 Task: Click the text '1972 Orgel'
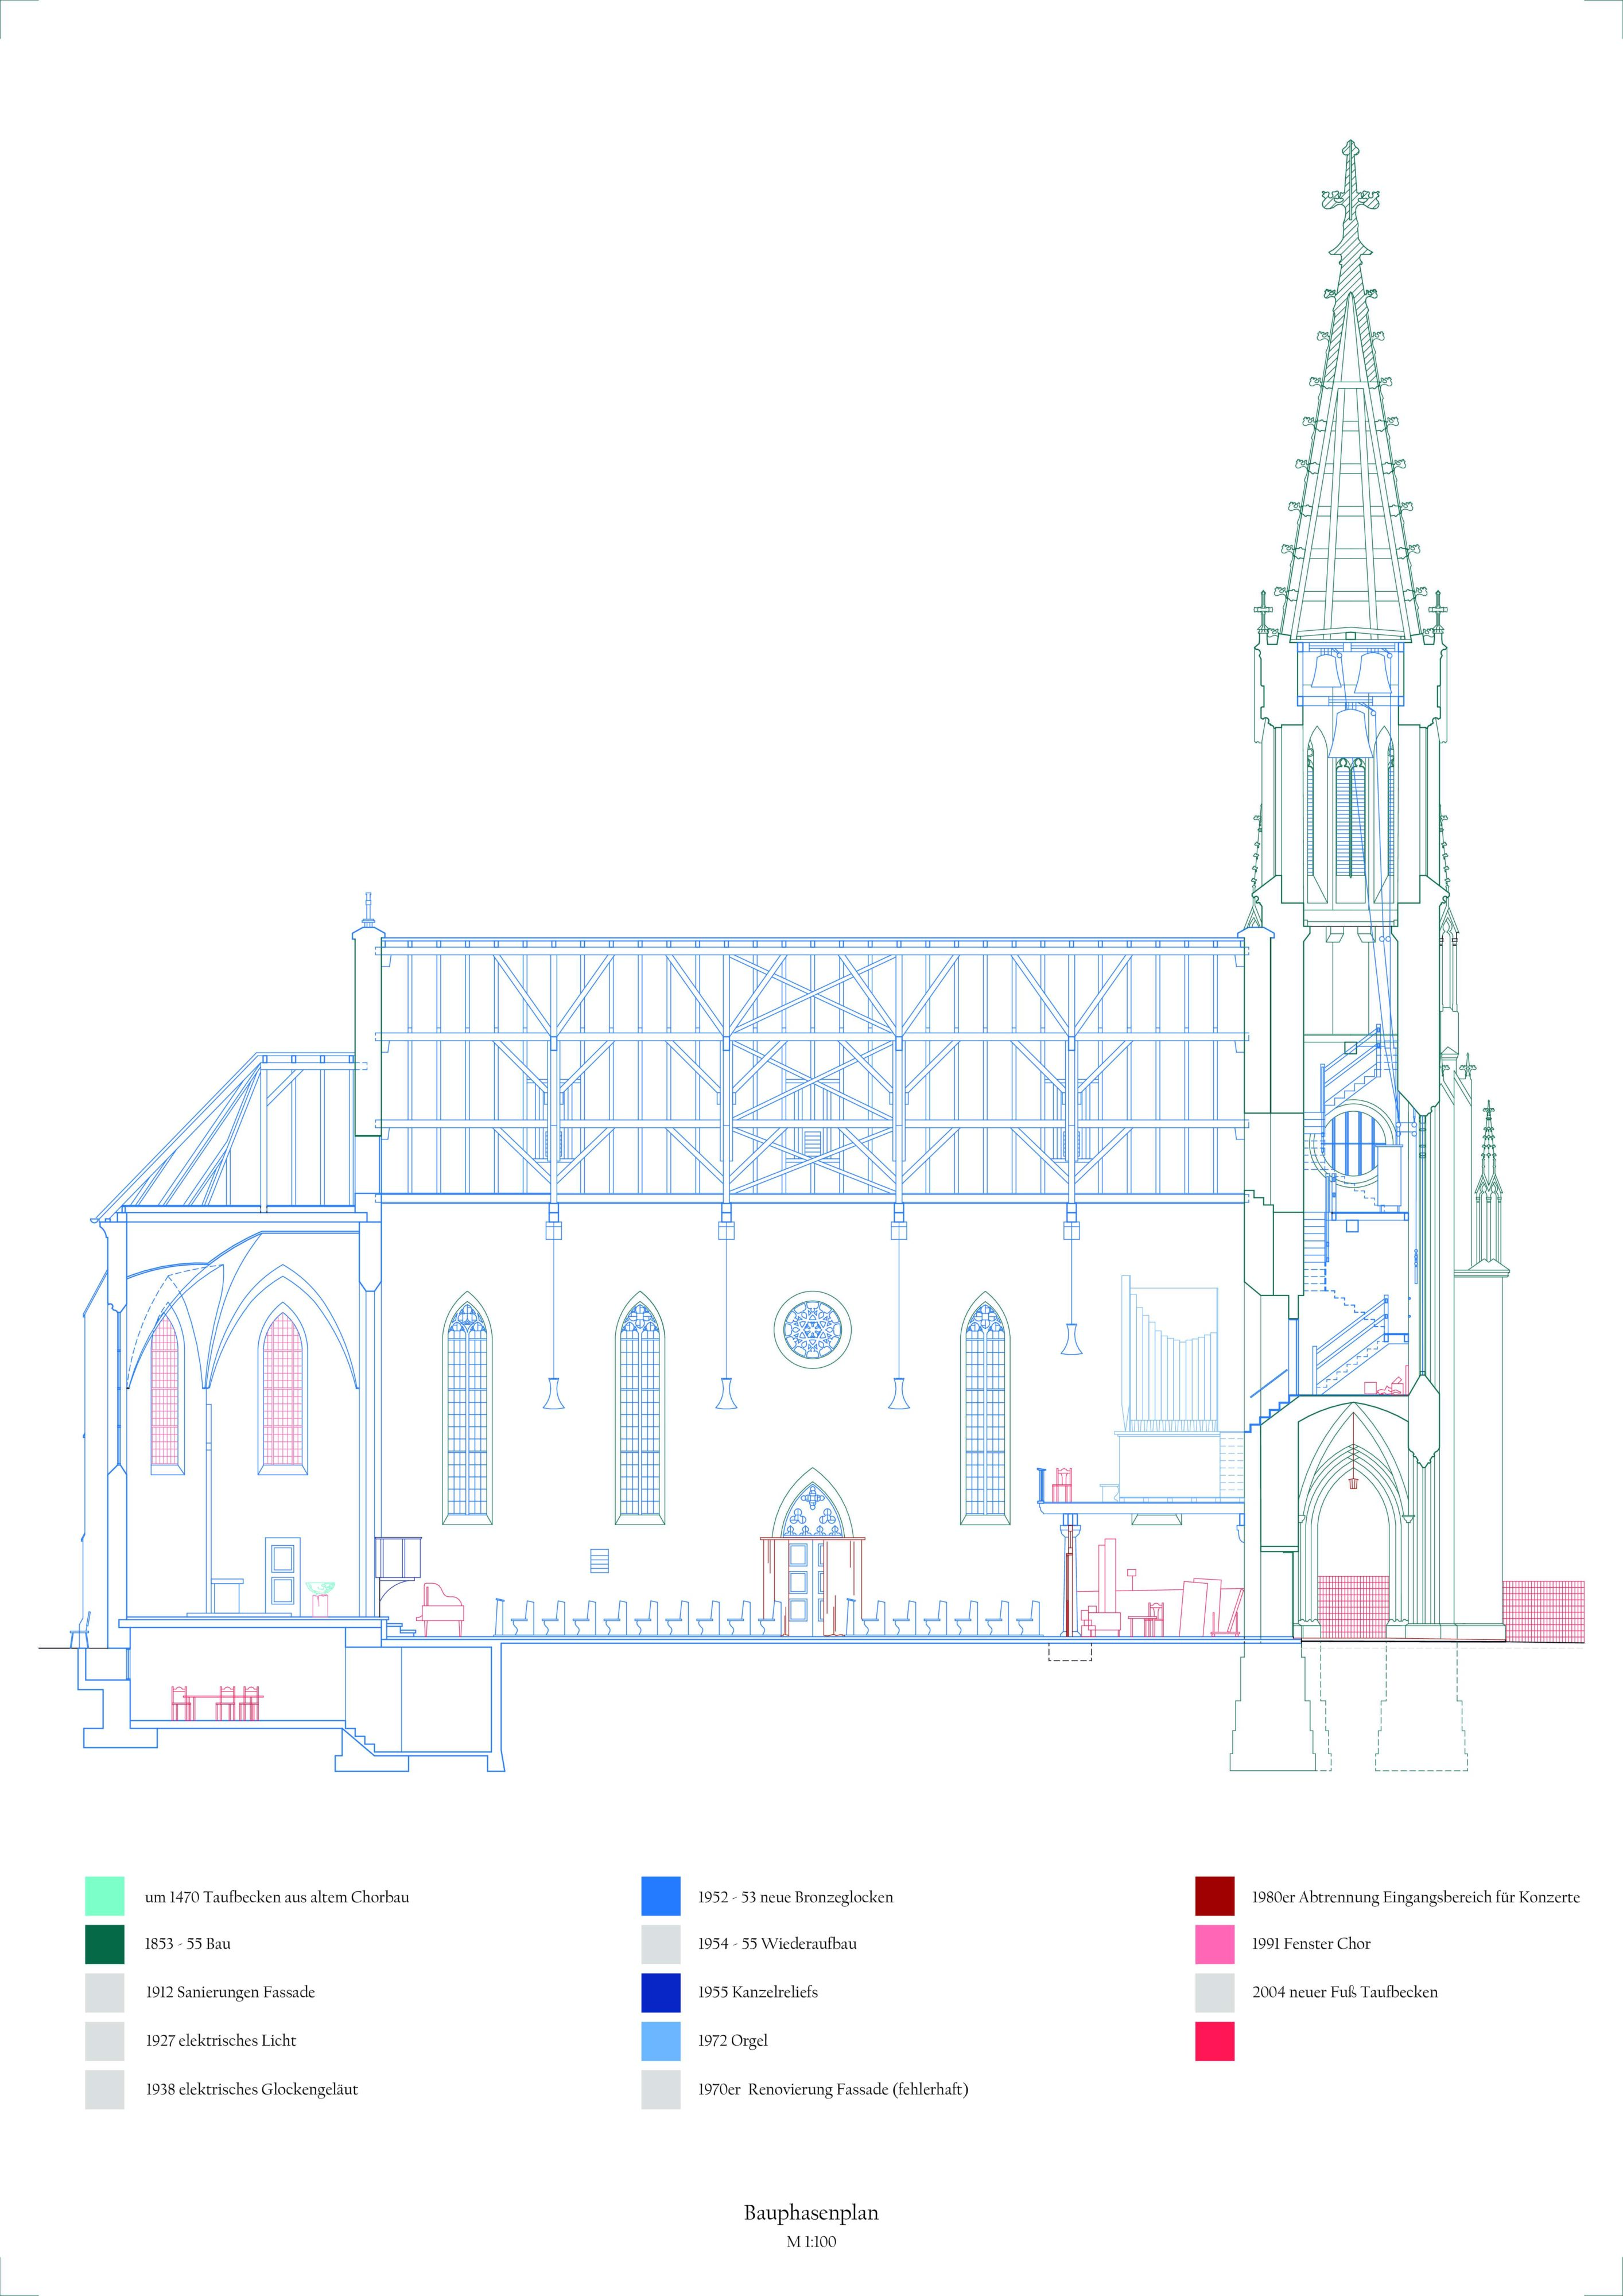tap(733, 2041)
